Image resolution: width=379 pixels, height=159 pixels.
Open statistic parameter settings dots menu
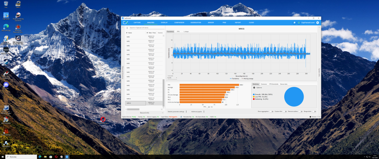coord(186,112)
